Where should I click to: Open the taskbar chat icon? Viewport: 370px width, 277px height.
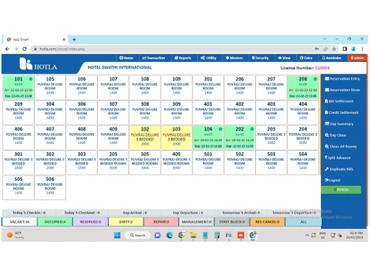coord(158,236)
